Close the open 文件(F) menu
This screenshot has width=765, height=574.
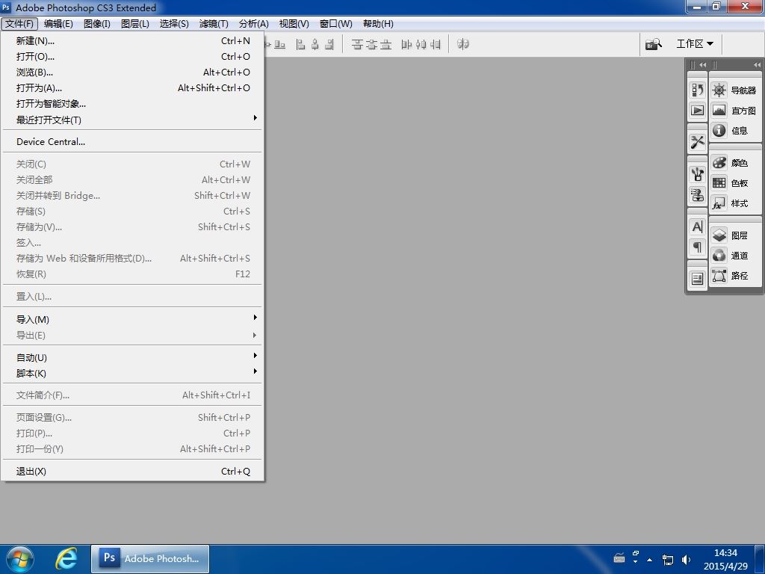tap(19, 23)
